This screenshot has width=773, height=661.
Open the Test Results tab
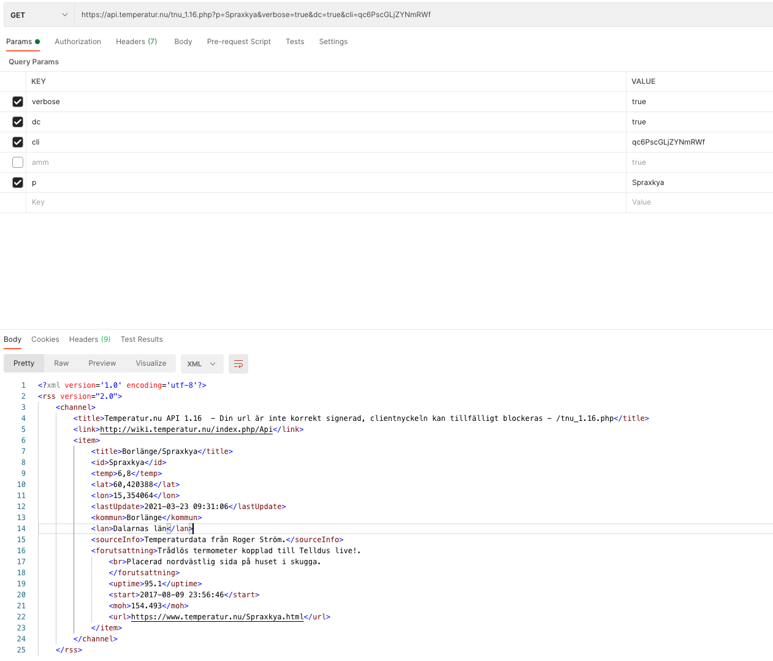[x=142, y=339]
